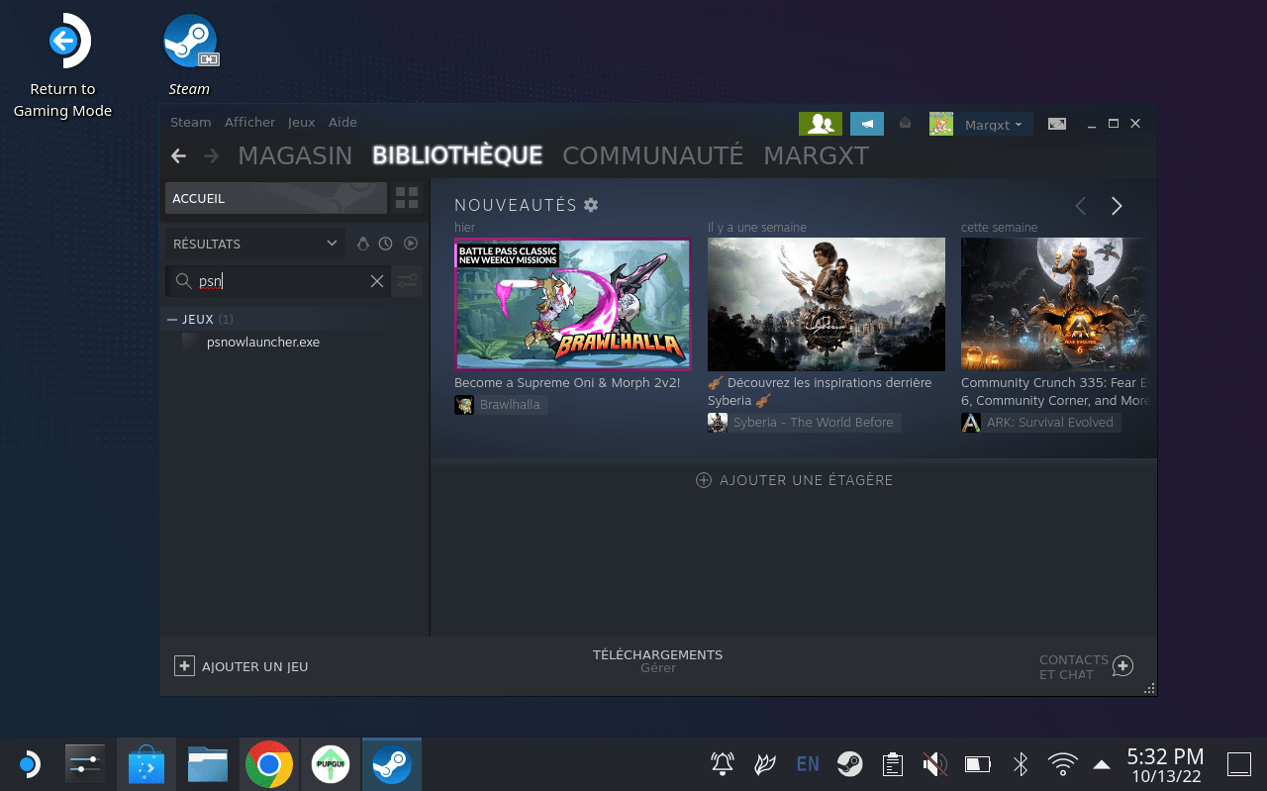The image size is (1267, 791).
Task: Show next news with right chevron
Action: 1117,206
